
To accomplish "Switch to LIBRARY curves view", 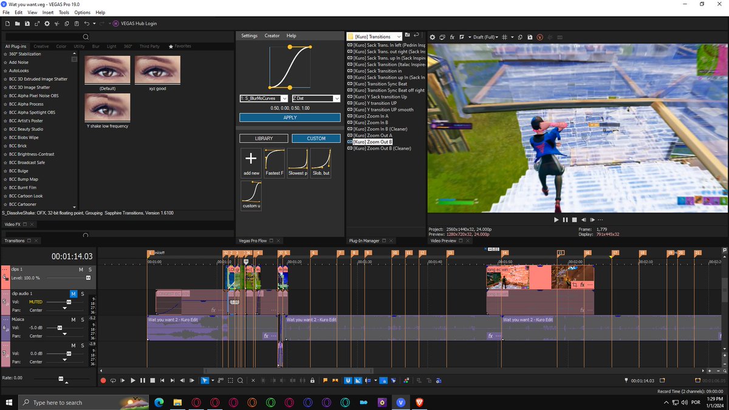I will point(264,138).
